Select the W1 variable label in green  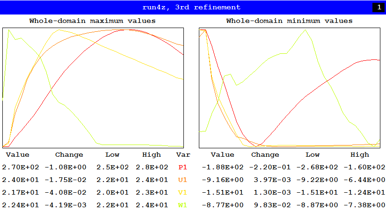coord(182,205)
